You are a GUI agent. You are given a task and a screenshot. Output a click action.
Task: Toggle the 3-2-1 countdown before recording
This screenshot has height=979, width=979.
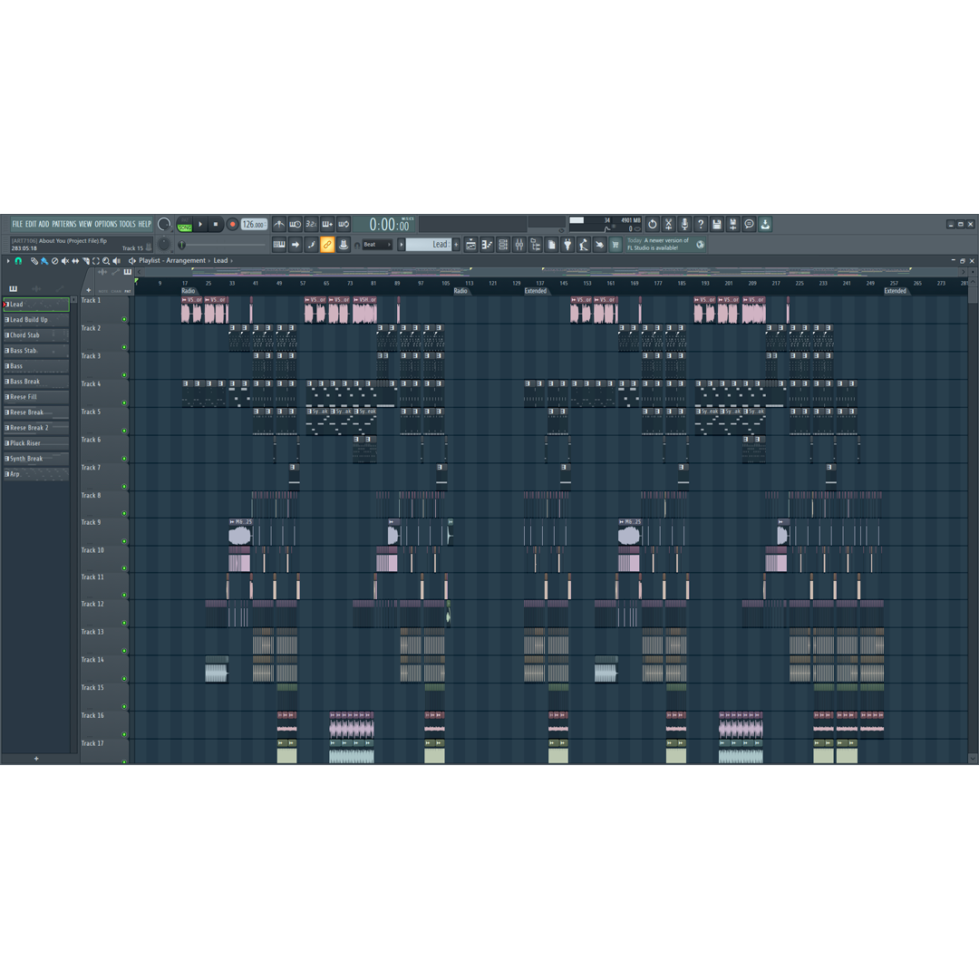(311, 224)
